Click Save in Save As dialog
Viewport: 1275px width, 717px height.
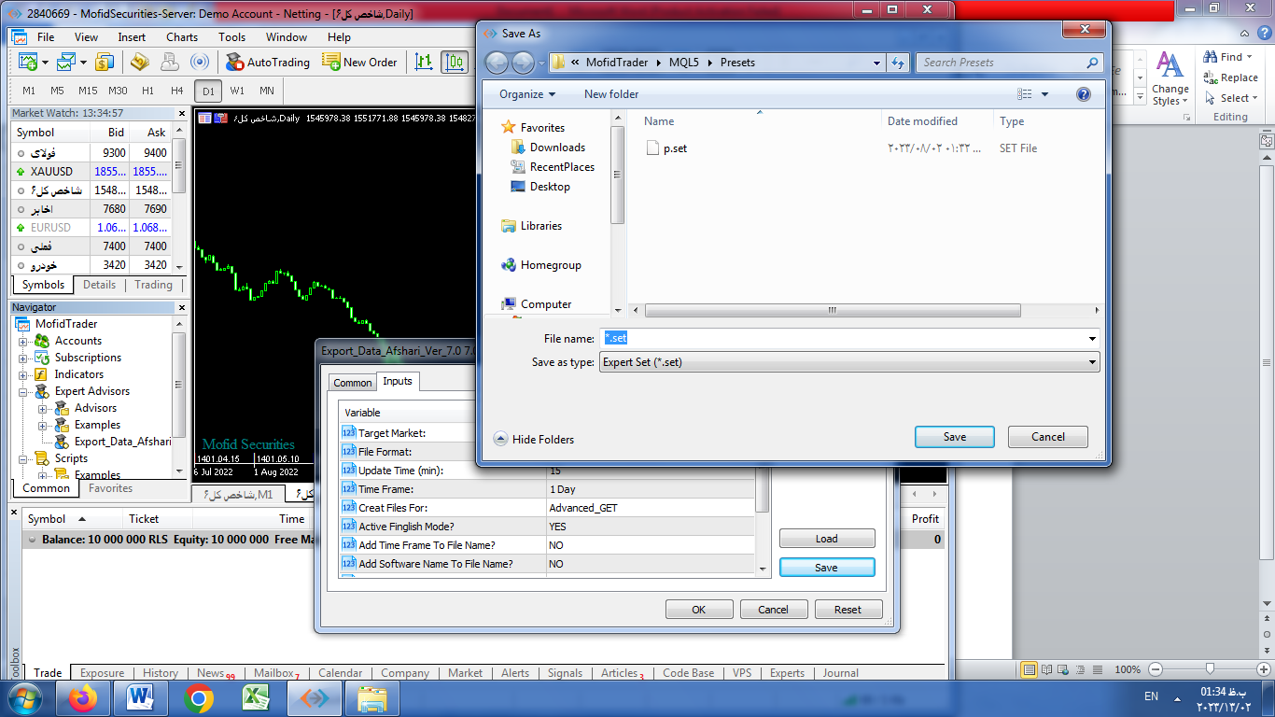955,437
